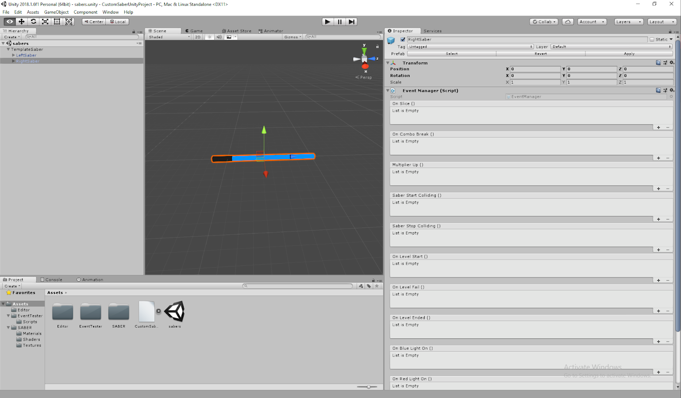Select the Rotate tool
This screenshot has width=681, height=398.
(x=33, y=22)
